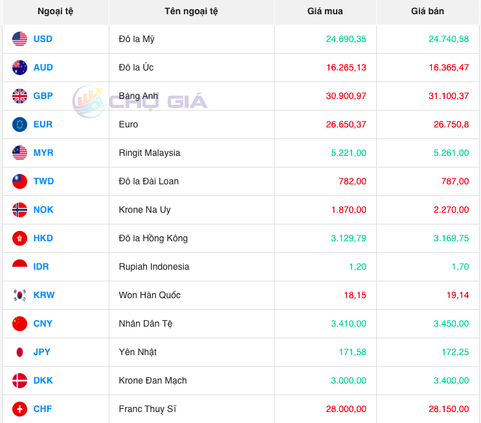Click the Giá bán column header

[x=427, y=11]
